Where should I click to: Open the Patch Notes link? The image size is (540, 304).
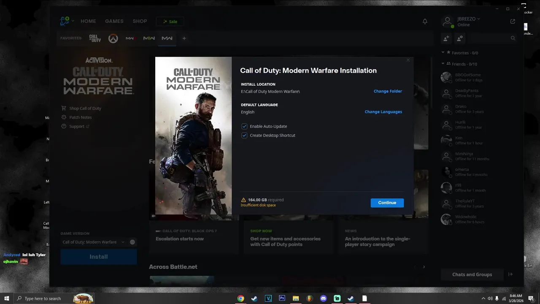[81, 117]
